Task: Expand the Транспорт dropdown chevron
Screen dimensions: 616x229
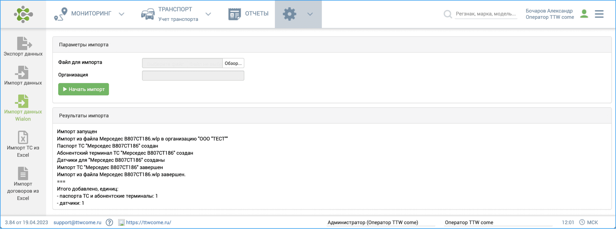Action: tap(208, 14)
